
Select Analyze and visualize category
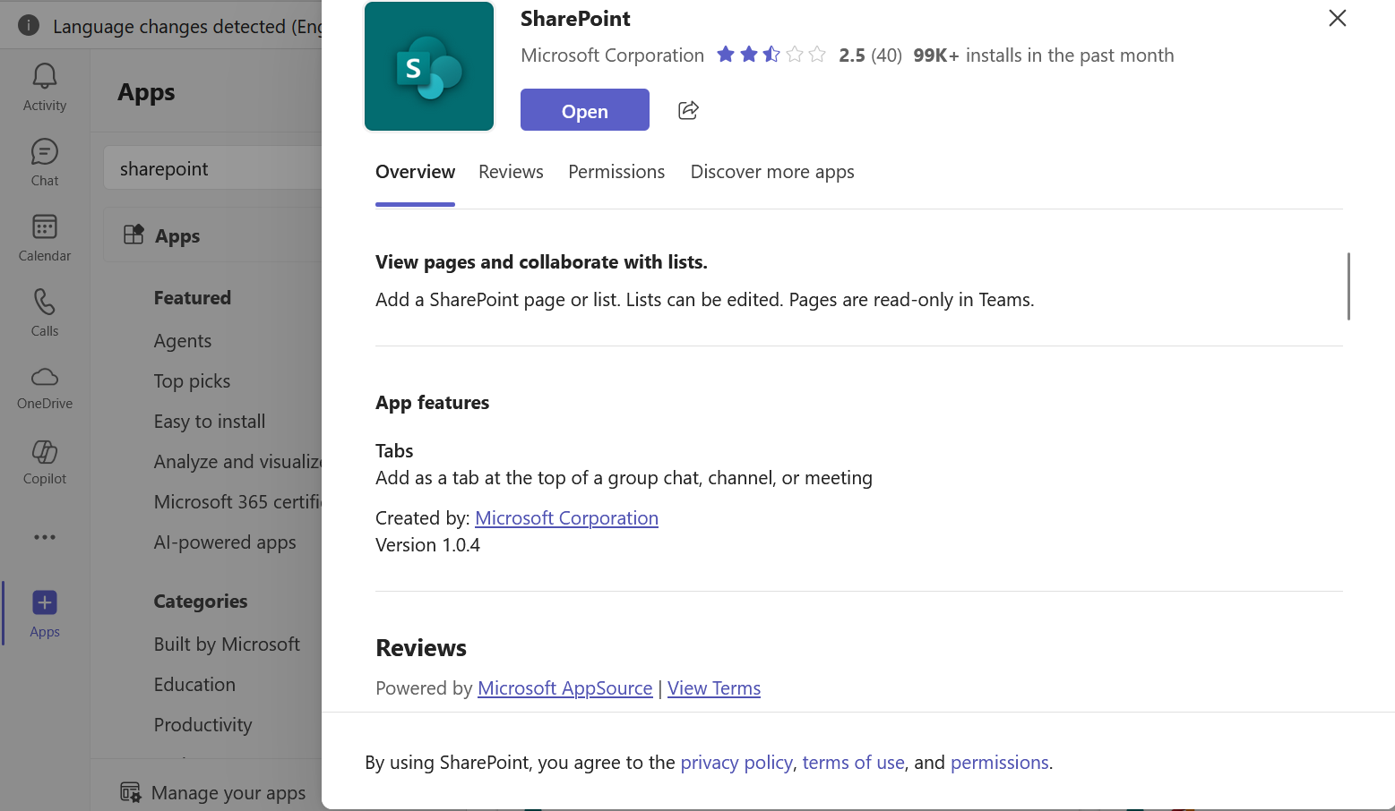pos(237,462)
